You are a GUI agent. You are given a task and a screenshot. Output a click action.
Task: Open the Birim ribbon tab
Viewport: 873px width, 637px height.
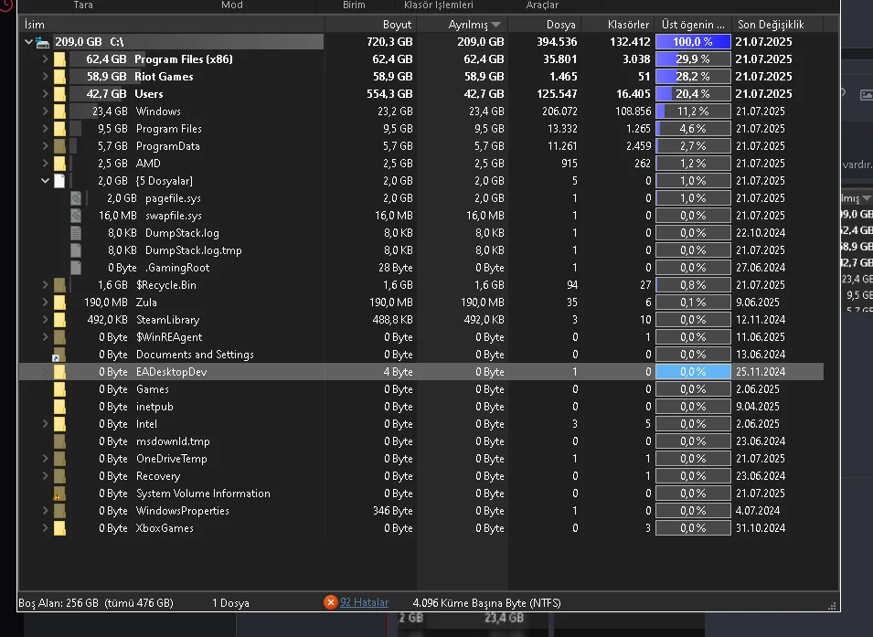(x=354, y=5)
